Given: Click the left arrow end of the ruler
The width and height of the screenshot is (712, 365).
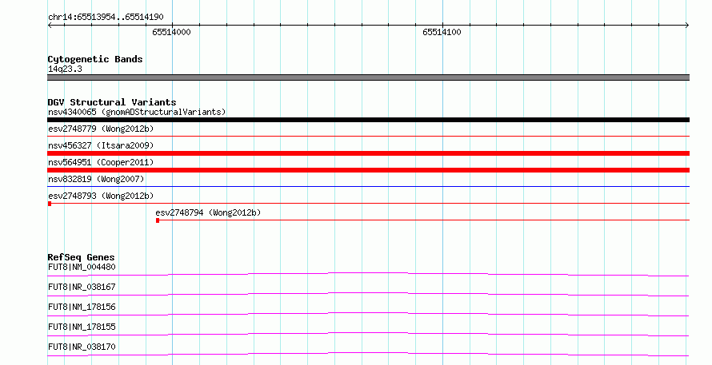Looking at the screenshot, I should [50, 25].
